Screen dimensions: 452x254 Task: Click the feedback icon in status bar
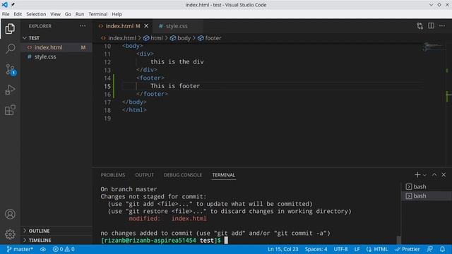[430, 249]
